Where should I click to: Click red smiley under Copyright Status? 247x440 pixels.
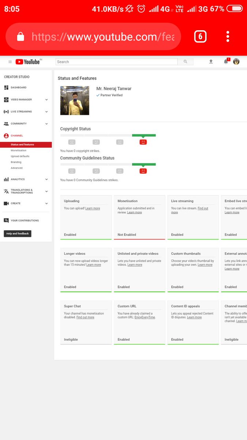pos(143,142)
